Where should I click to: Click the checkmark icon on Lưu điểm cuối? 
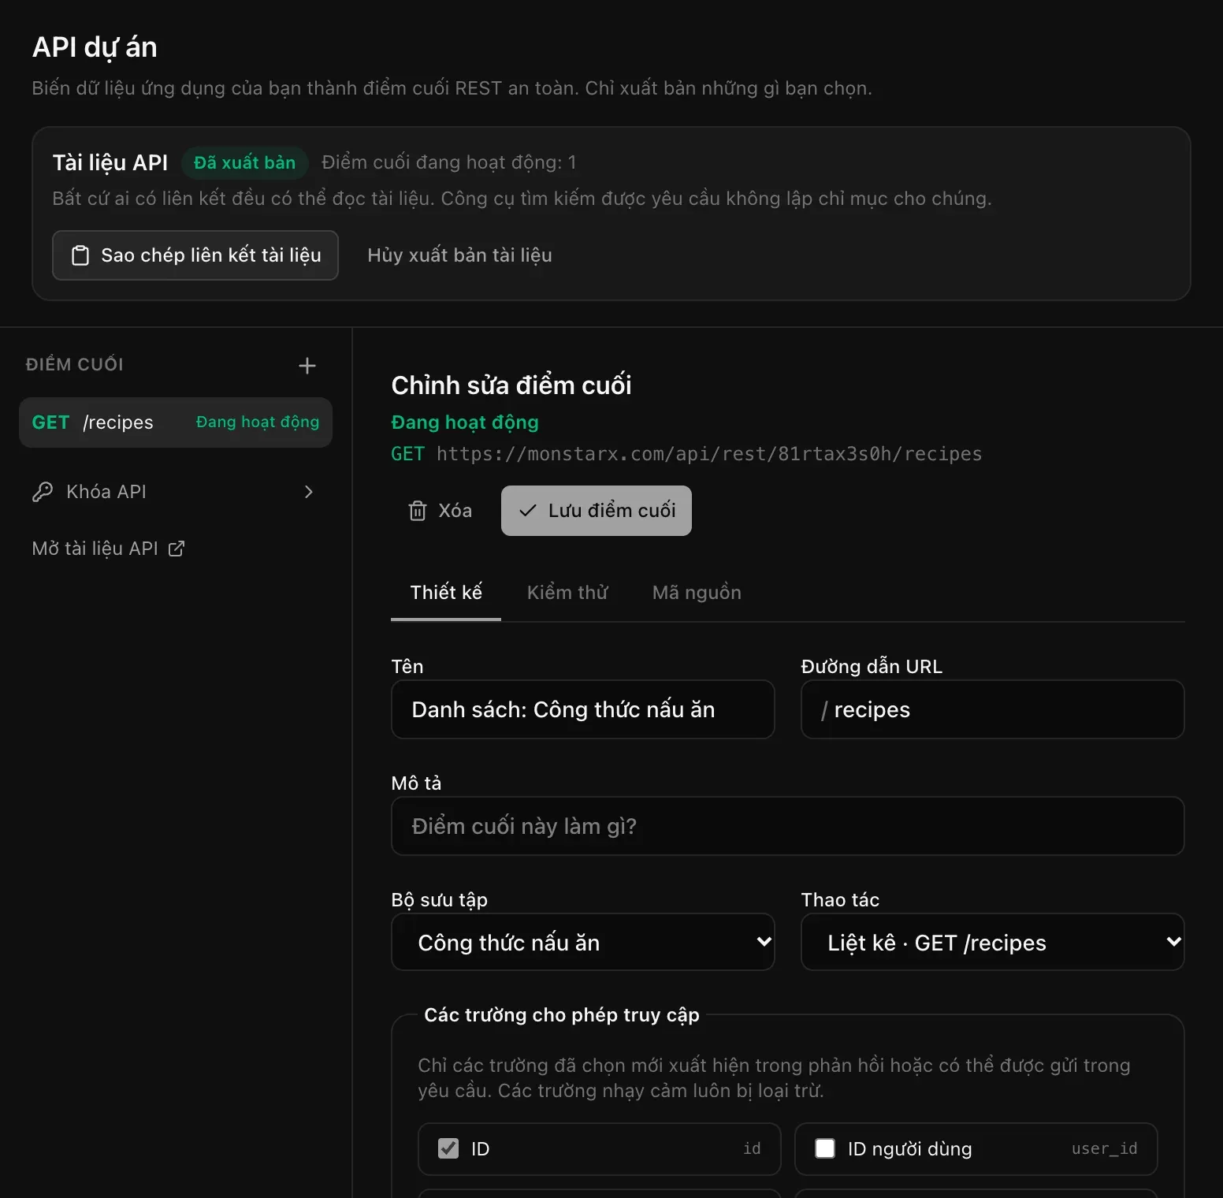[528, 511]
